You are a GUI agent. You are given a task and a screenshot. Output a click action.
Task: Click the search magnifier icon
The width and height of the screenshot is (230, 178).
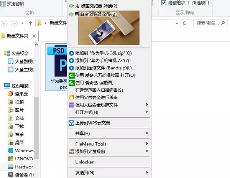click(x=223, y=23)
